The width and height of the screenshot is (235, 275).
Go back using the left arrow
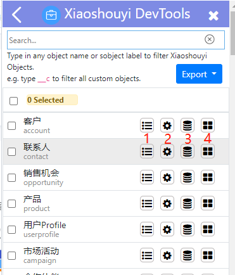coord(16,15)
